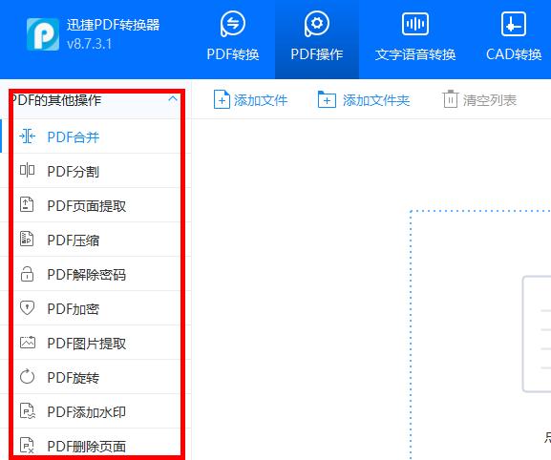Switch to the 文字语音转换 tab label
The image size is (551, 460).
pos(415,54)
